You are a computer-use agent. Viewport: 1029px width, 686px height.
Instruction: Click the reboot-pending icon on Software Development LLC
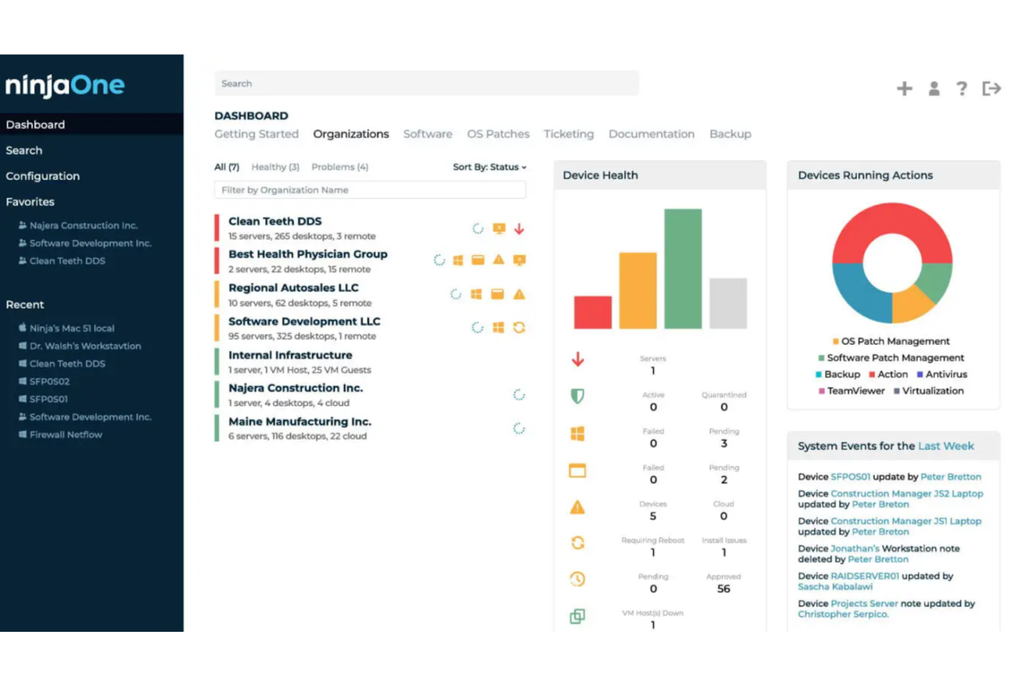click(x=519, y=327)
